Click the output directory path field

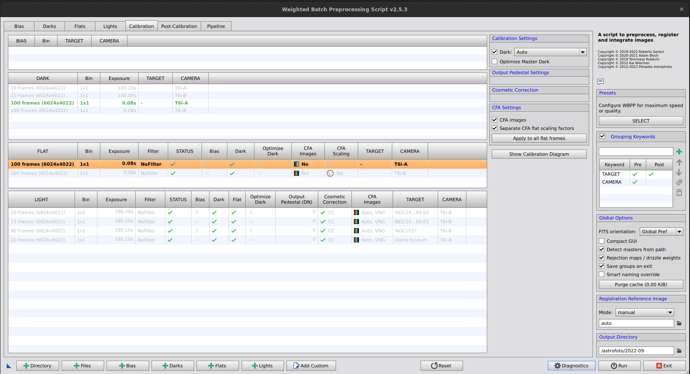pyautogui.click(x=636, y=351)
